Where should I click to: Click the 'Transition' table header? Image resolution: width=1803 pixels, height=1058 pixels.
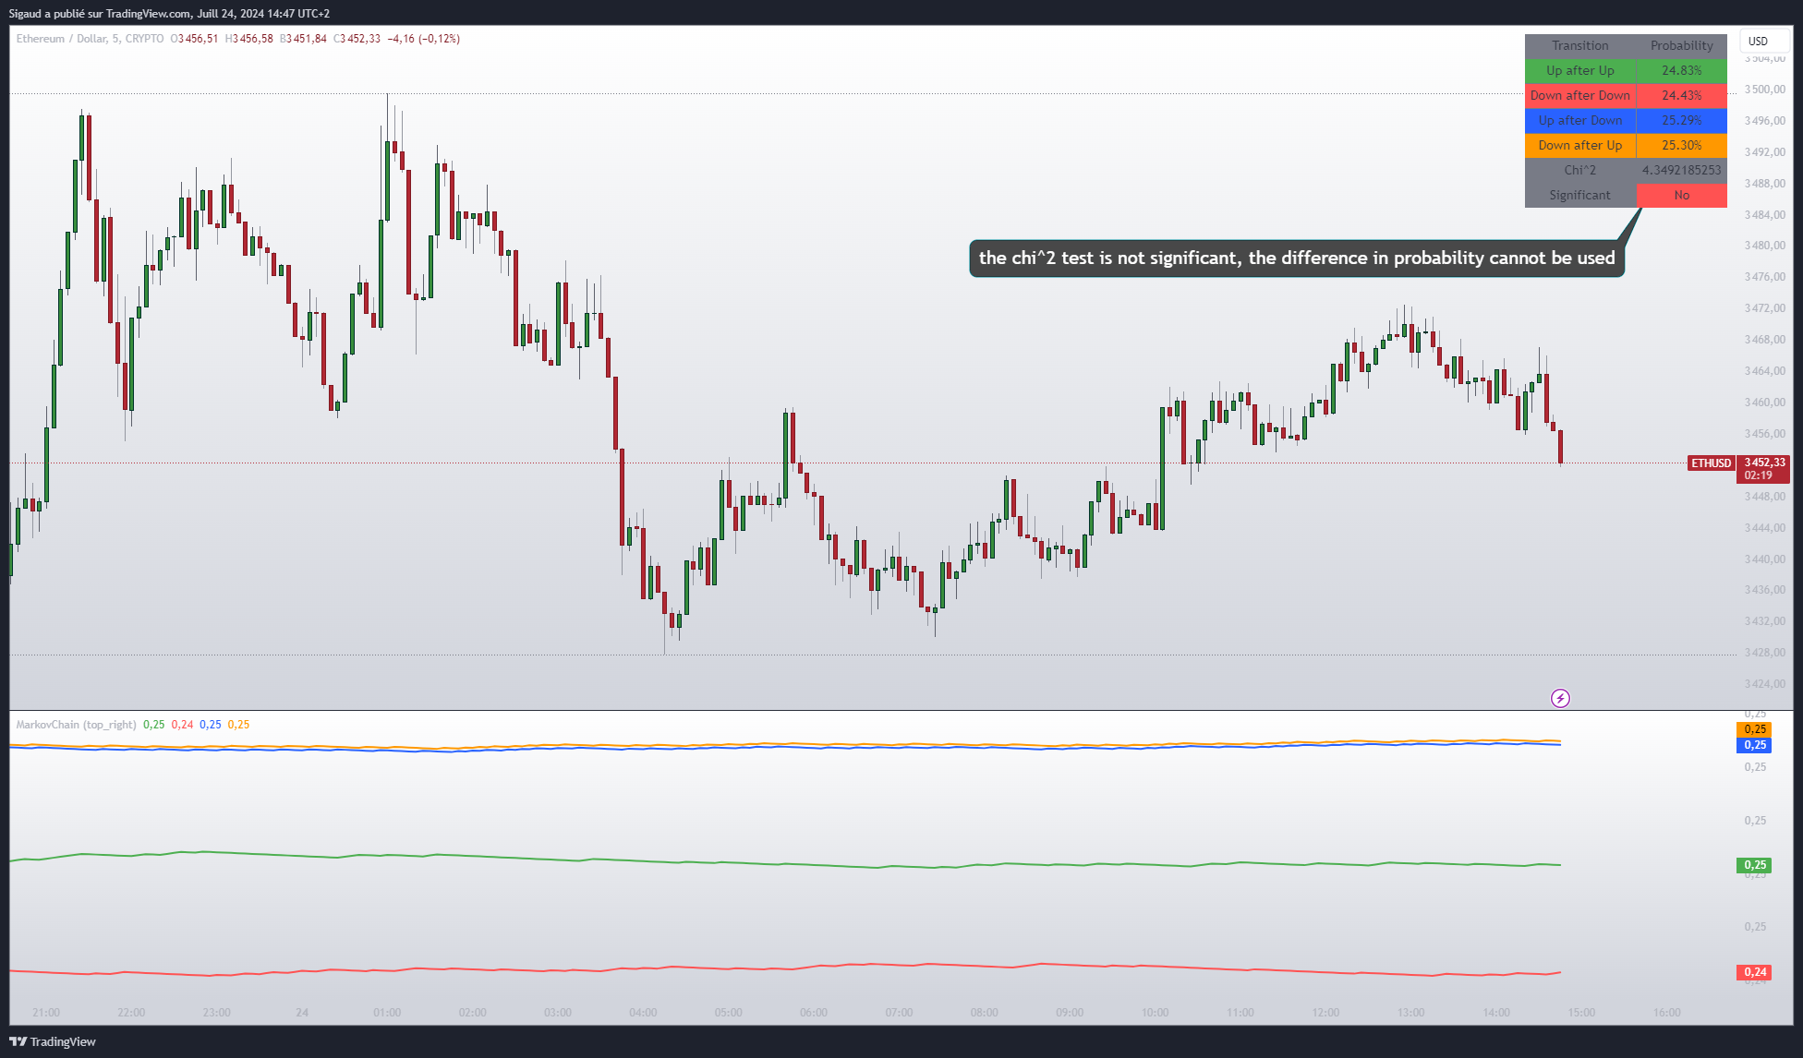pos(1580,45)
